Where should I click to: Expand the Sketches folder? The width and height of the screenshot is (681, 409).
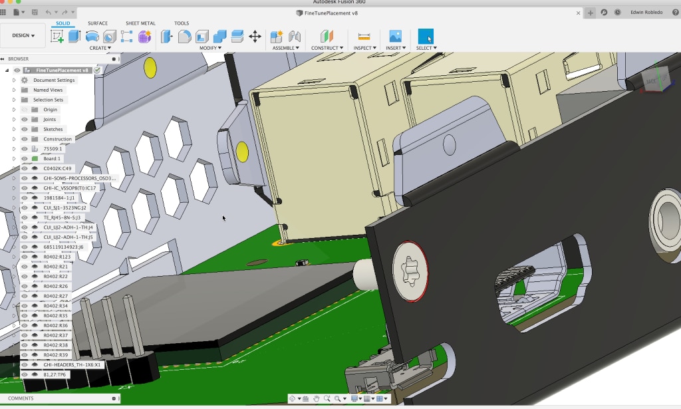pyautogui.click(x=14, y=130)
